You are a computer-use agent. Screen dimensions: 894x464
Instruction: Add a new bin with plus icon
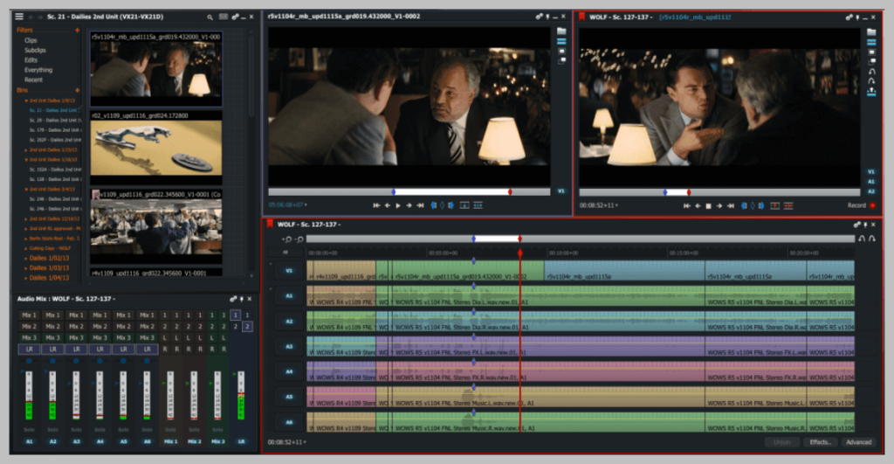click(x=78, y=90)
